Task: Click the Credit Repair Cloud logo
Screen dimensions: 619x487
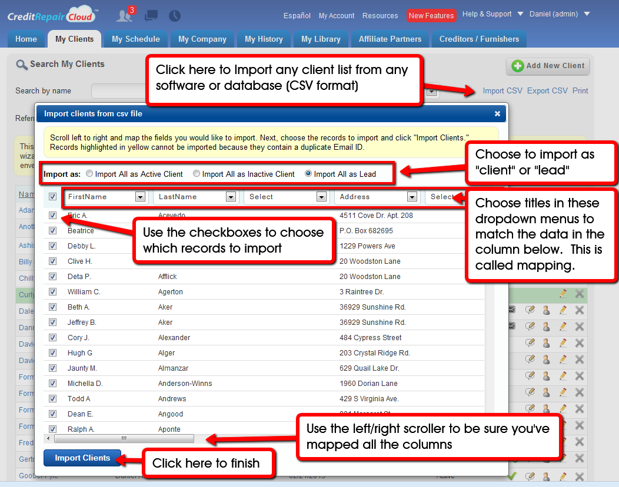Action: coord(53,15)
